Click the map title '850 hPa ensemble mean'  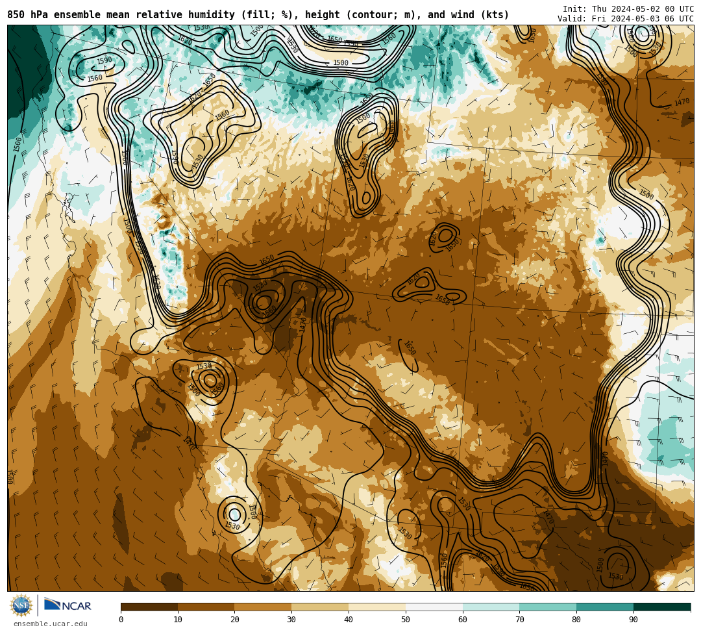point(258,15)
